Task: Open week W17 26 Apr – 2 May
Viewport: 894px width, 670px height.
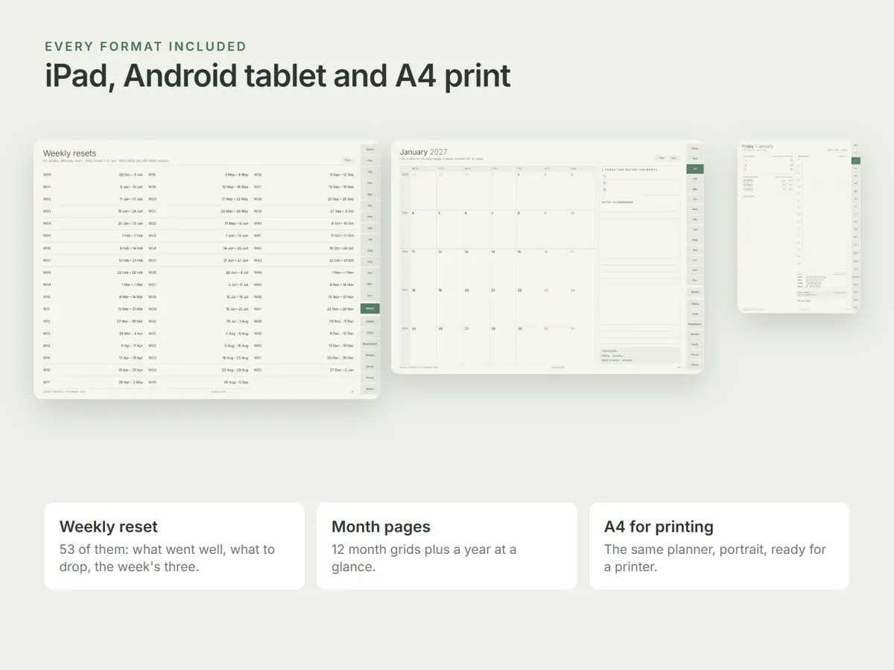Action: click(x=92, y=382)
